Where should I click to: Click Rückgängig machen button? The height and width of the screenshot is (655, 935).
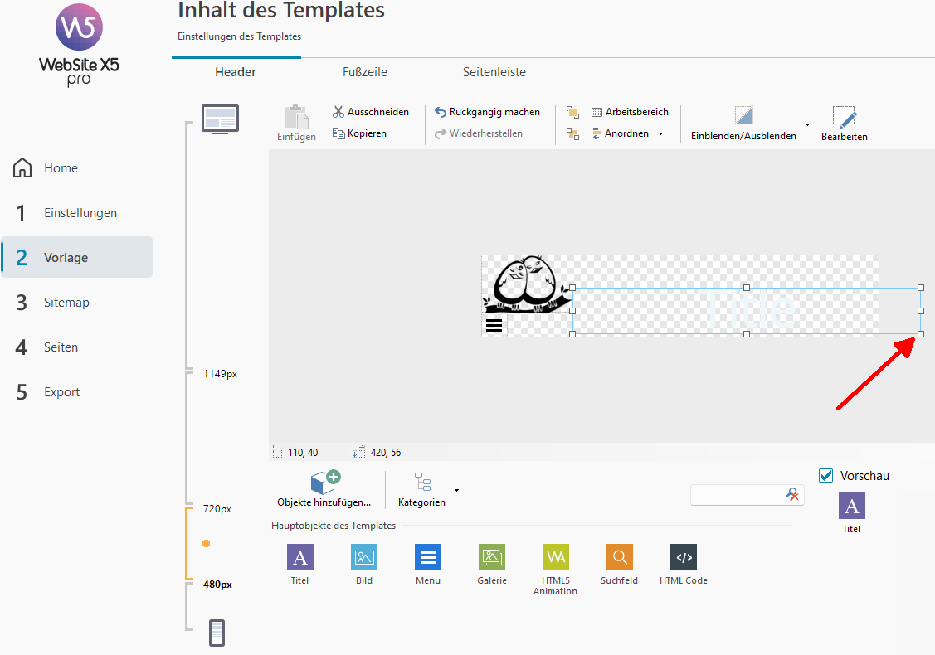click(x=488, y=112)
